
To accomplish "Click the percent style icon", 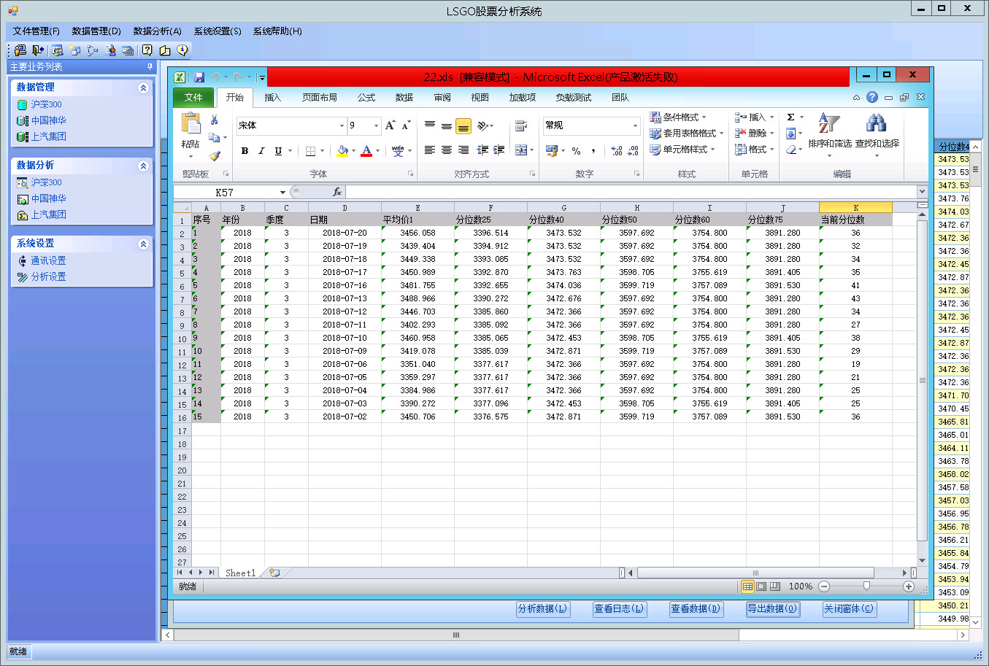I will pos(577,151).
